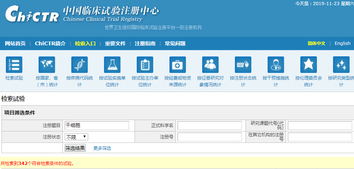Open the clipboard sponsor unit icon
This screenshot has height=169, width=354.
(145, 65)
